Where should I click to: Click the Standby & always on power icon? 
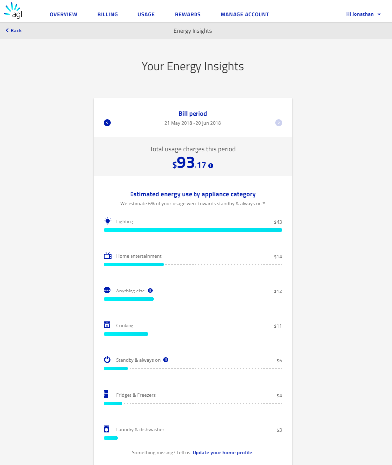(107, 360)
